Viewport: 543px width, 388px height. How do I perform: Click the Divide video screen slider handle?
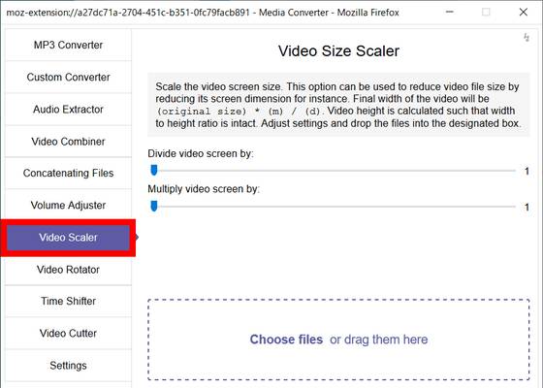[x=154, y=170]
